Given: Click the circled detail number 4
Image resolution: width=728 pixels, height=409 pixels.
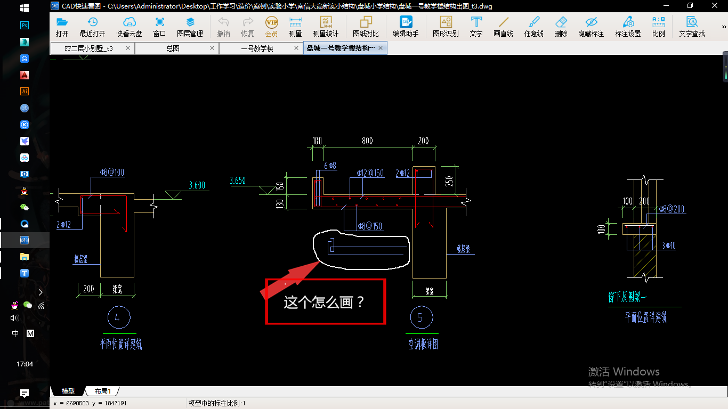Looking at the screenshot, I should 118,318.
